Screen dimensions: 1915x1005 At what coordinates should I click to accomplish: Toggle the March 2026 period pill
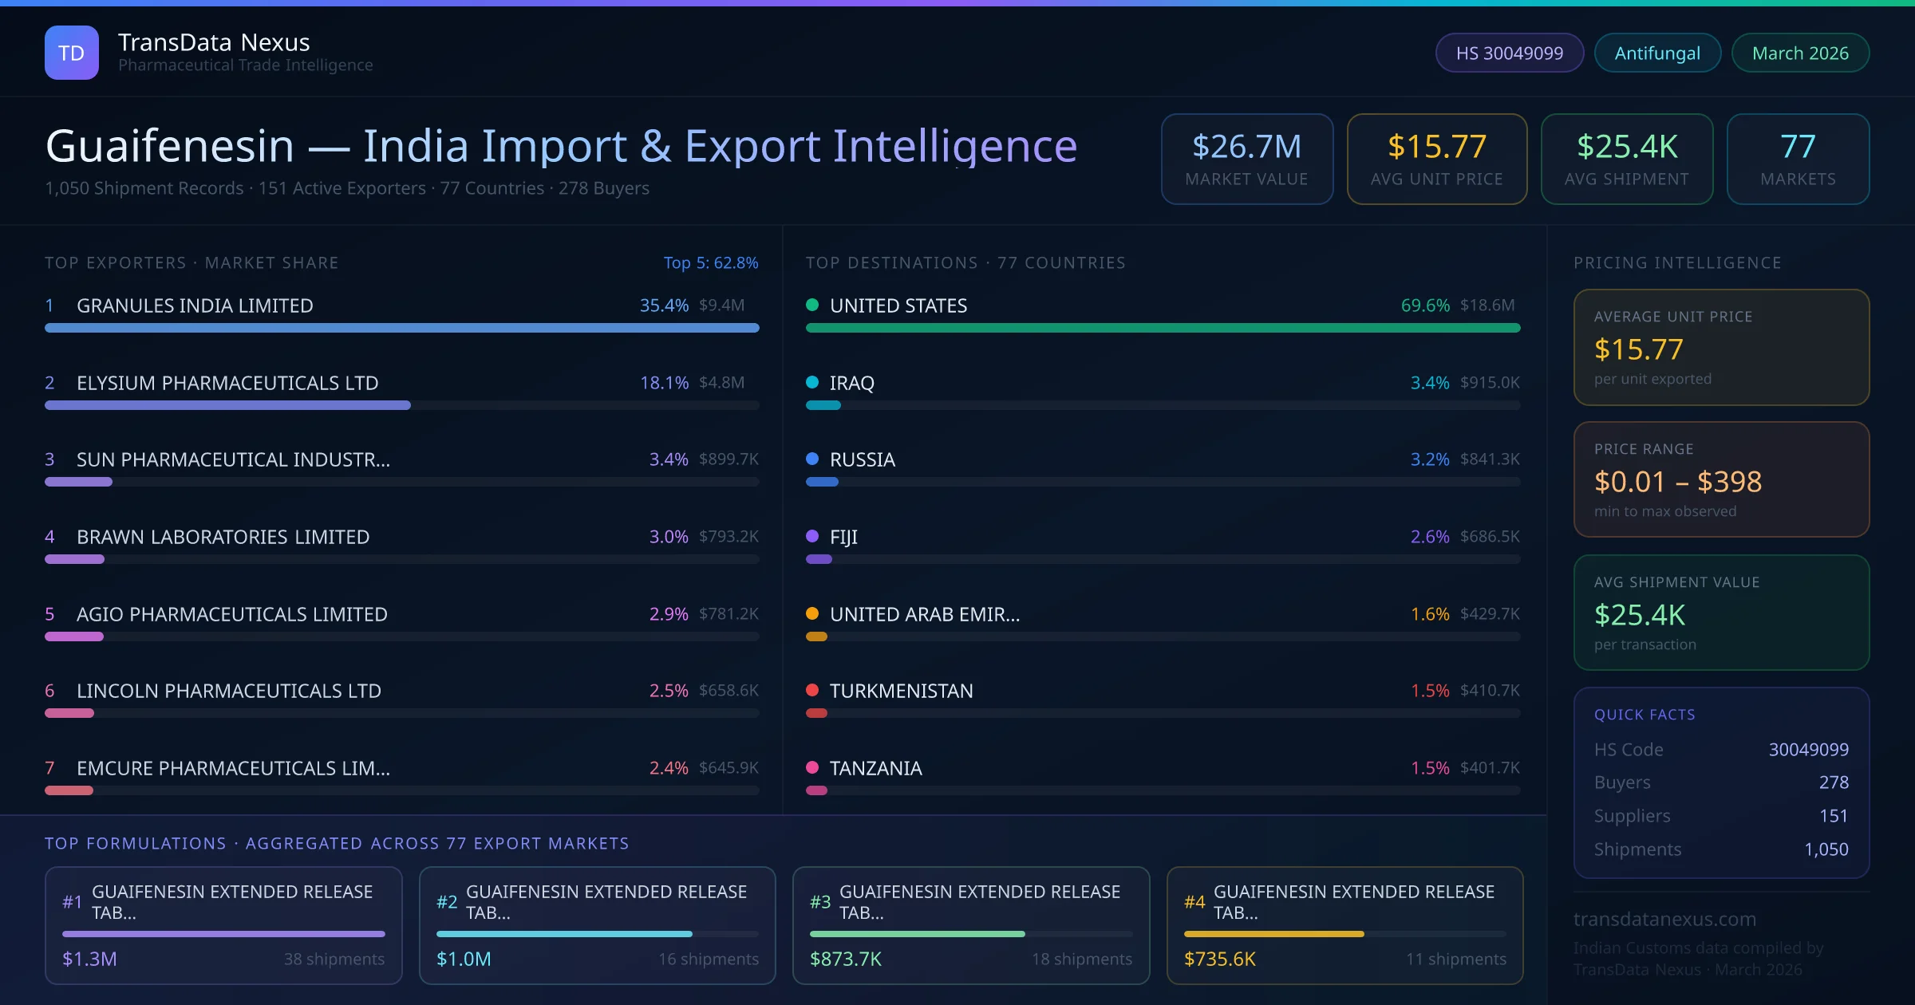click(1800, 53)
